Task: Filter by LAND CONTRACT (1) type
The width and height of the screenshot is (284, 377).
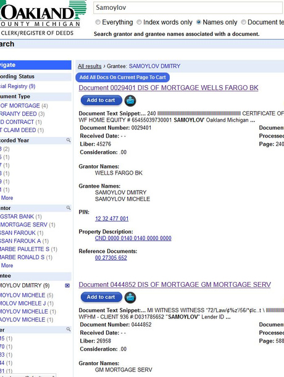Action: [21, 122]
